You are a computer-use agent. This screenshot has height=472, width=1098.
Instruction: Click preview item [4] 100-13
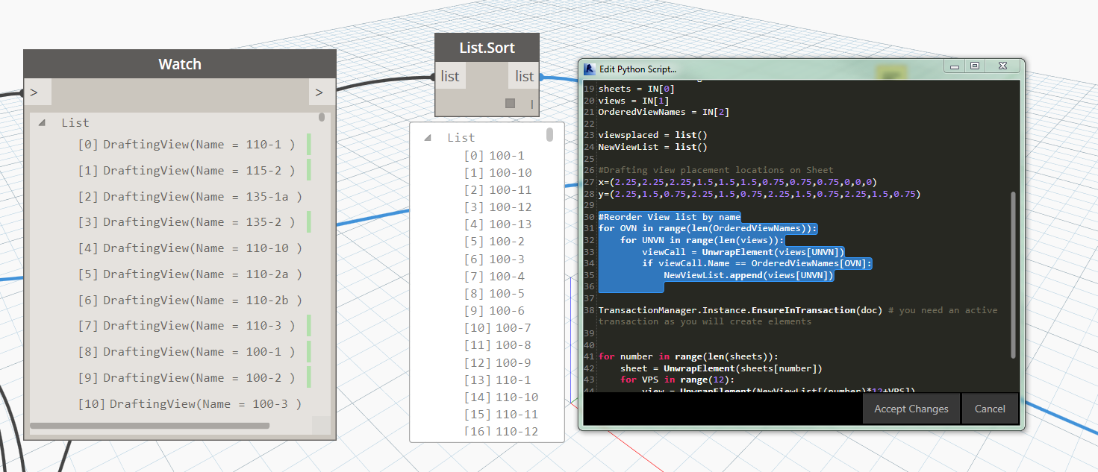(498, 224)
